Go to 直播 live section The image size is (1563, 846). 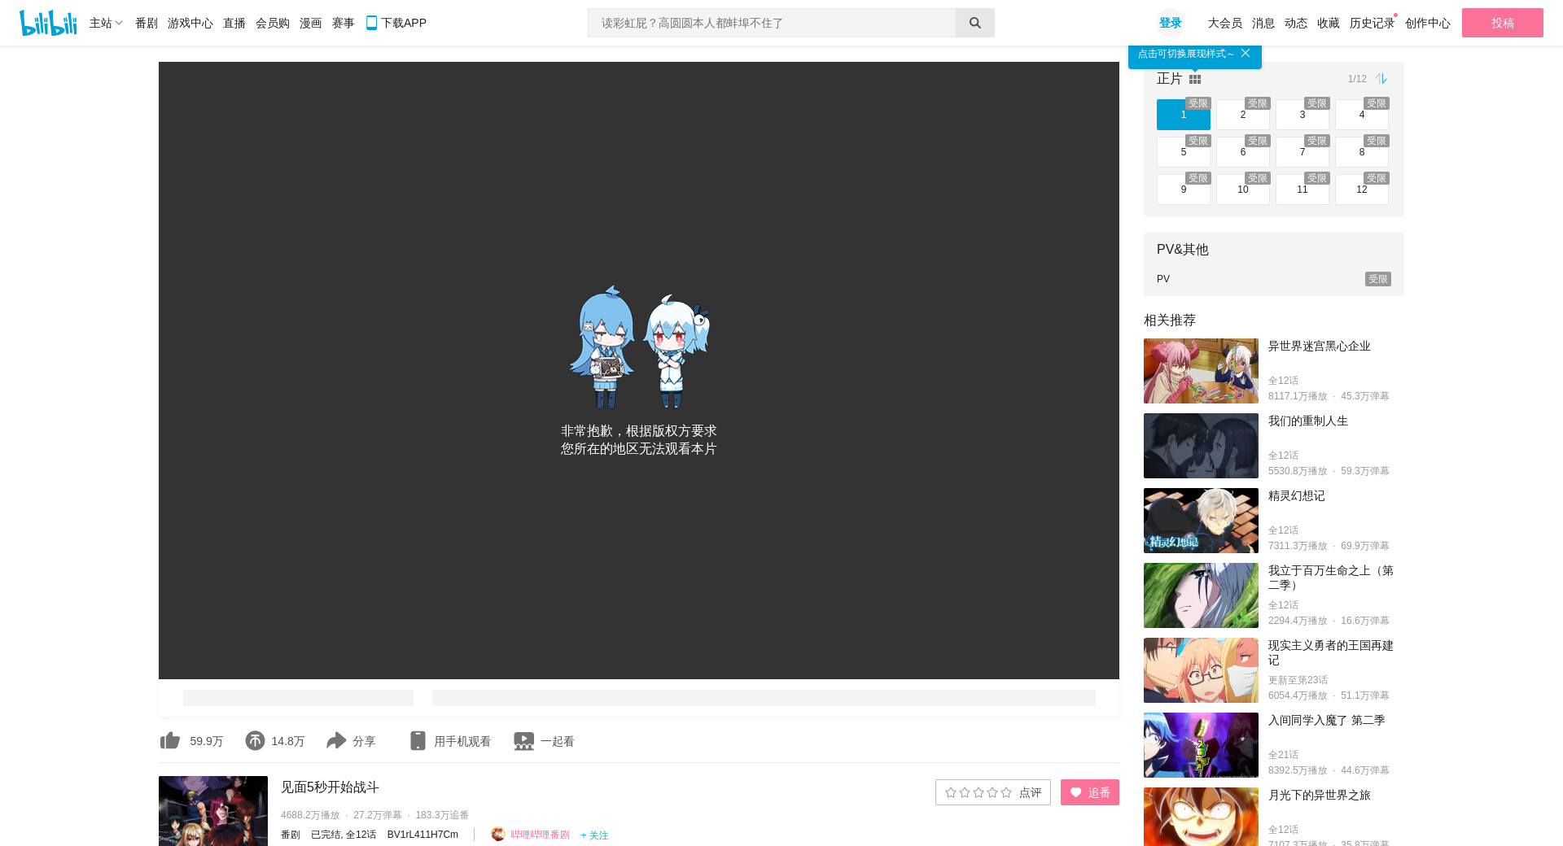click(234, 23)
